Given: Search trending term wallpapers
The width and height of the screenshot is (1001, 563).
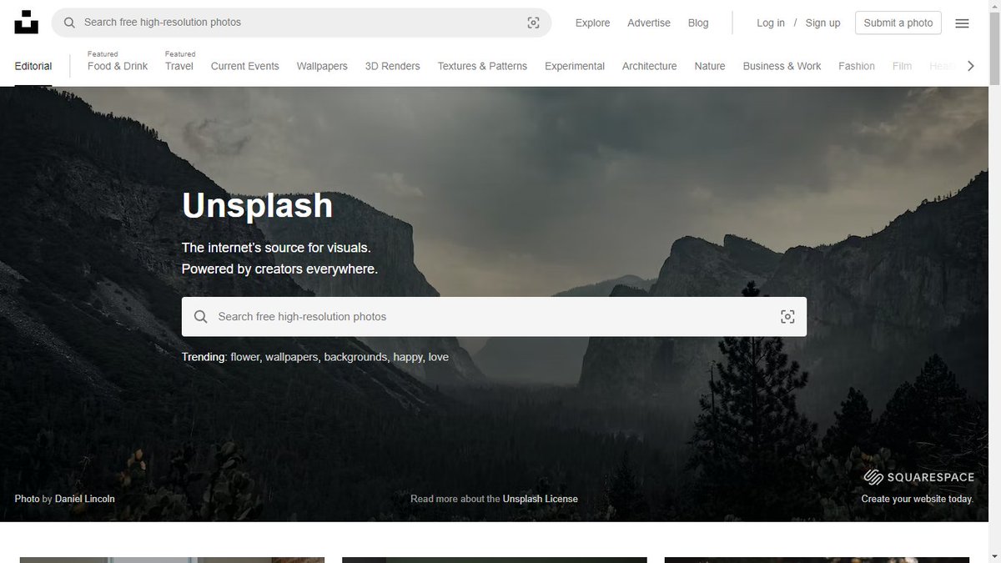Looking at the screenshot, I should (292, 357).
